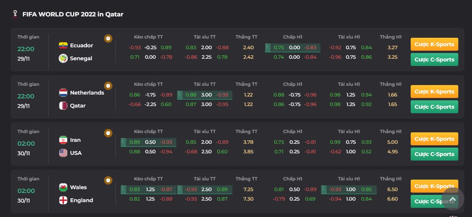Select Wales Thắng H1 odds 6.50

click(x=392, y=190)
